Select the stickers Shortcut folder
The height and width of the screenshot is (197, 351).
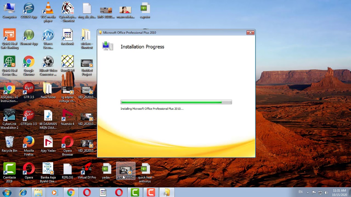point(87,39)
